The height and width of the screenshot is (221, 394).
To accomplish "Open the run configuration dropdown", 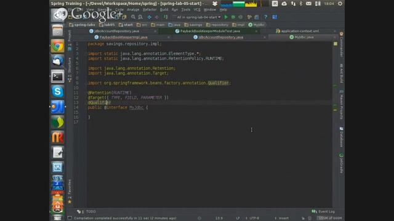I will click(x=197, y=17).
